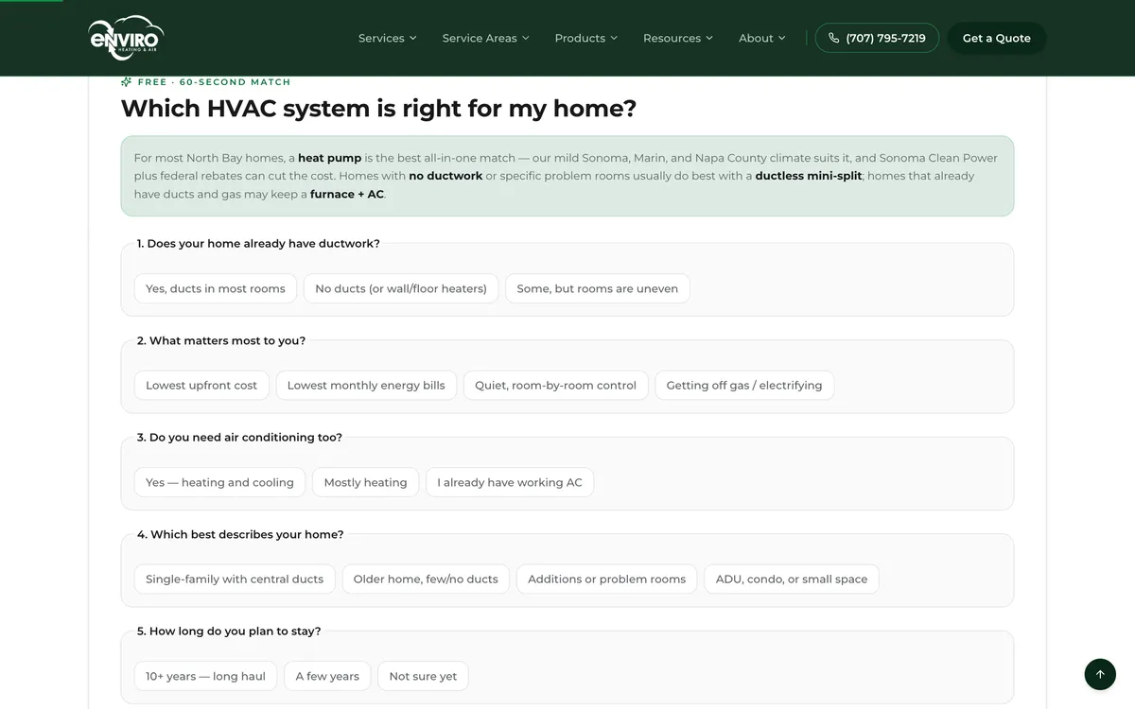This screenshot has width=1135, height=709.
Task: Select "Additions or problem rooms"
Action: [x=606, y=579]
